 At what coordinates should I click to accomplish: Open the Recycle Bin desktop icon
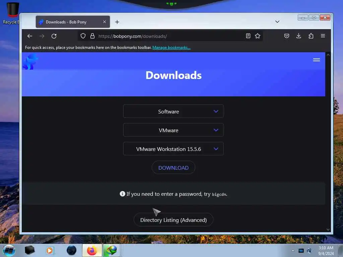(x=12, y=13)
